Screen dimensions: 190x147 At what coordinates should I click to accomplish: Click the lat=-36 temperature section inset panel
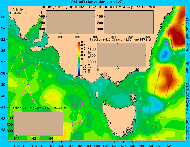point(129,22)
